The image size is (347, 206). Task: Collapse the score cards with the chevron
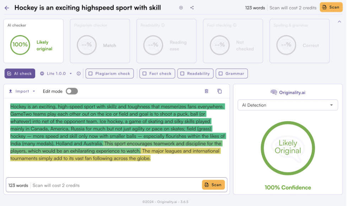coord(339,21)
